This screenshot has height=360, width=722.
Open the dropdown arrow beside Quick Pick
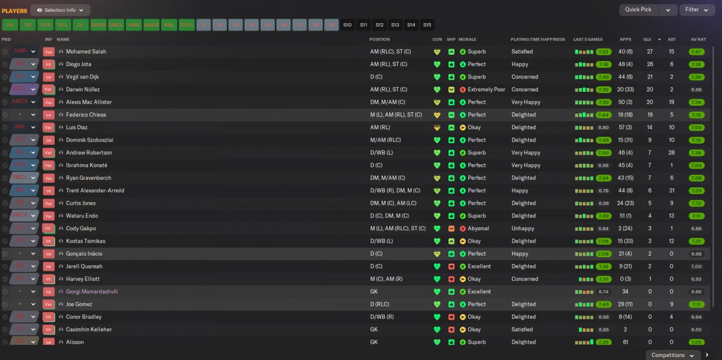(x=668, y=10)
